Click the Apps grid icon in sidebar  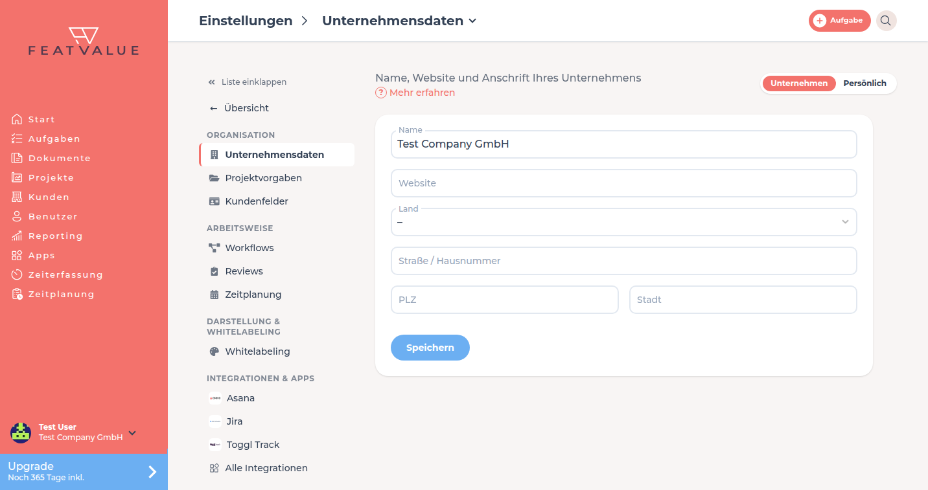[17, 255]
